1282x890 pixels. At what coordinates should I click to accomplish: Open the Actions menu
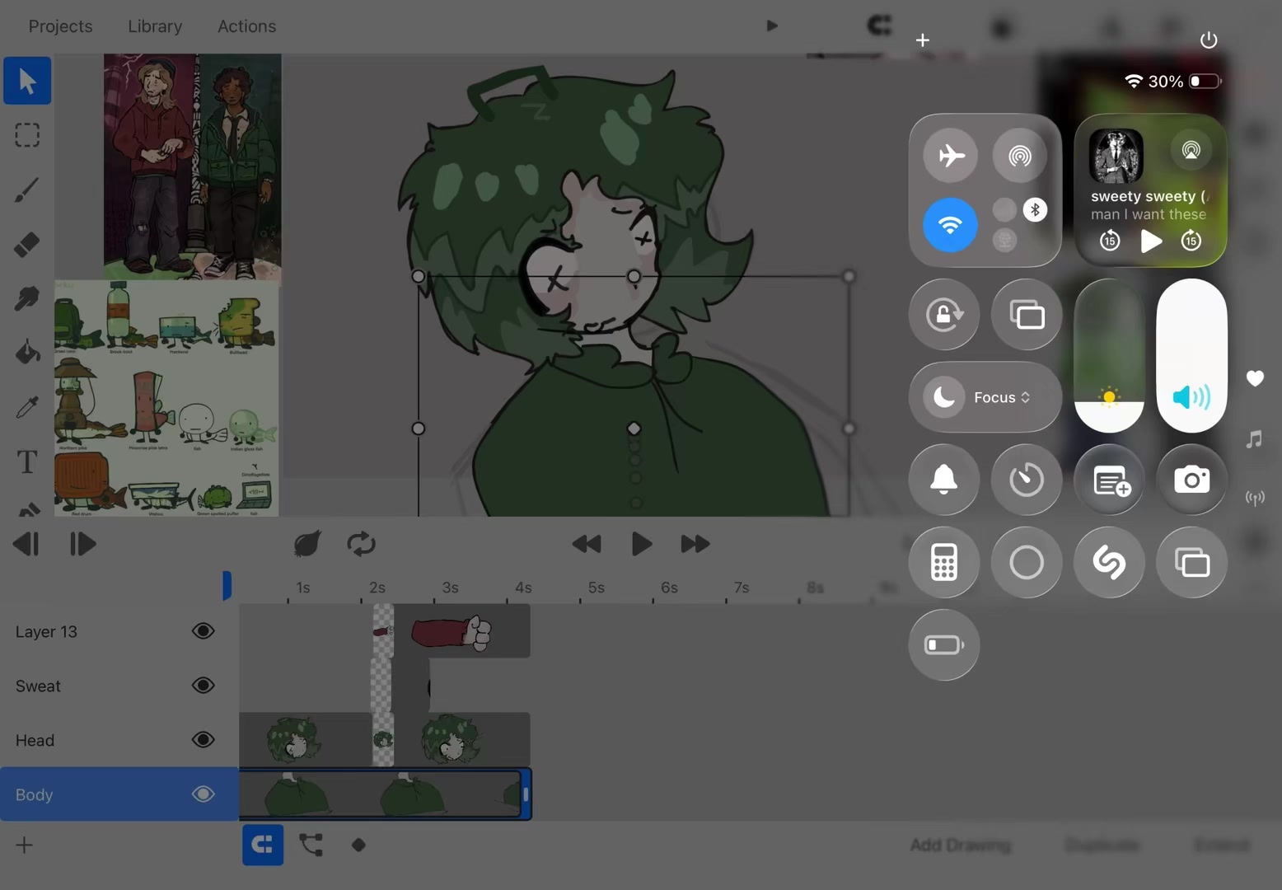coord(247,26)
